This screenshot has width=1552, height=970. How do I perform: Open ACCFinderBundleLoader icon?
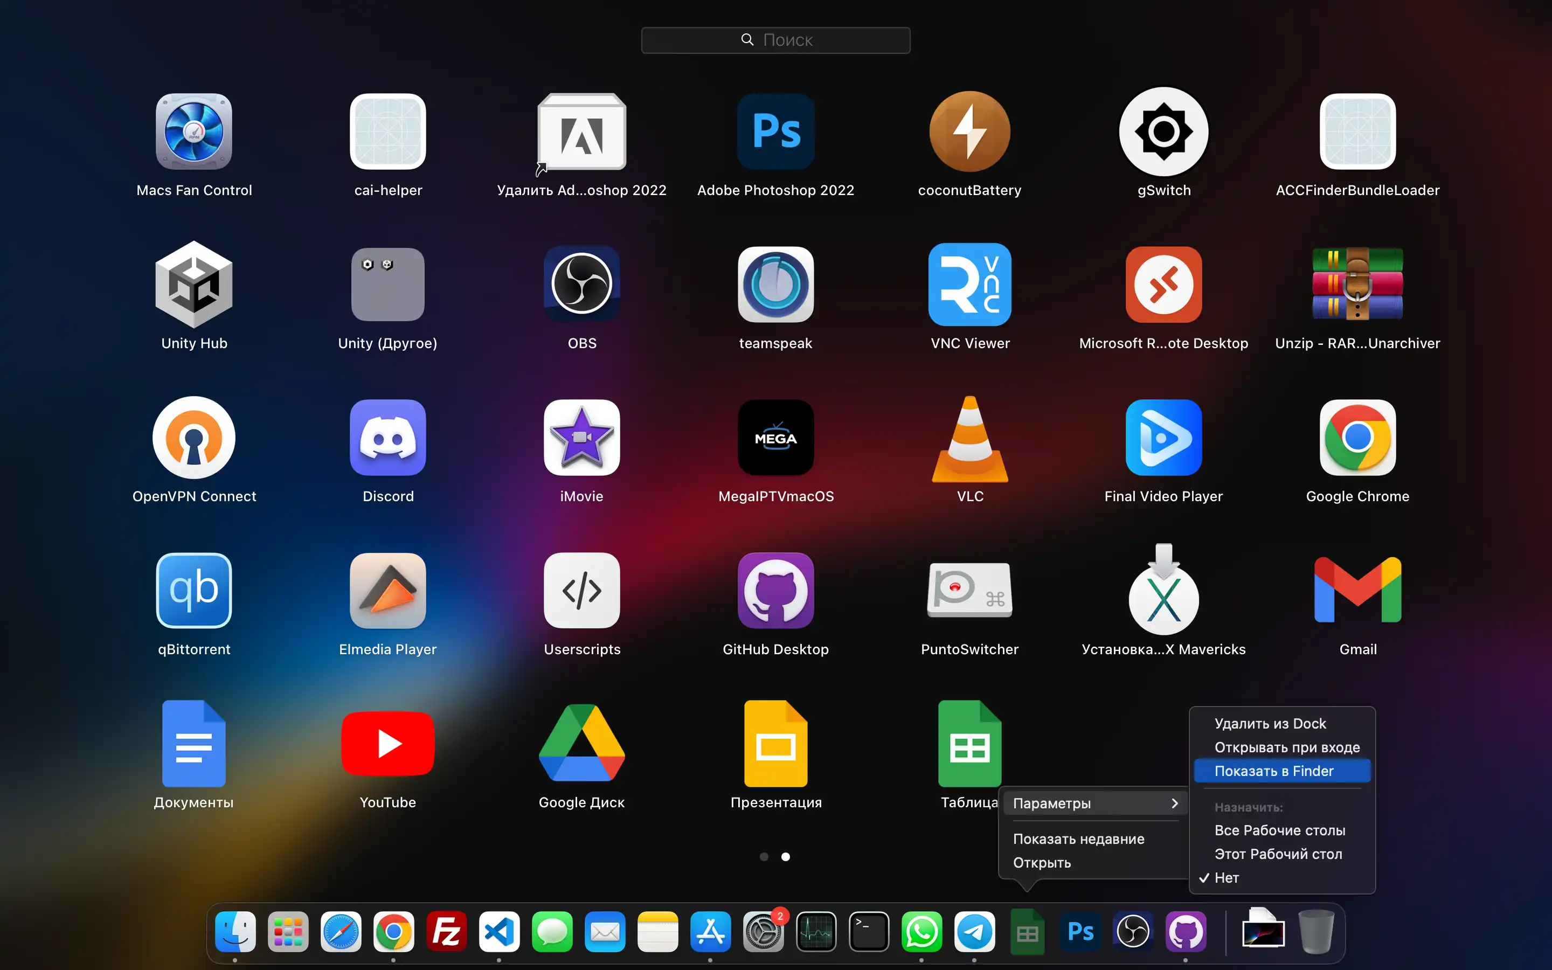pos(1357,131)
